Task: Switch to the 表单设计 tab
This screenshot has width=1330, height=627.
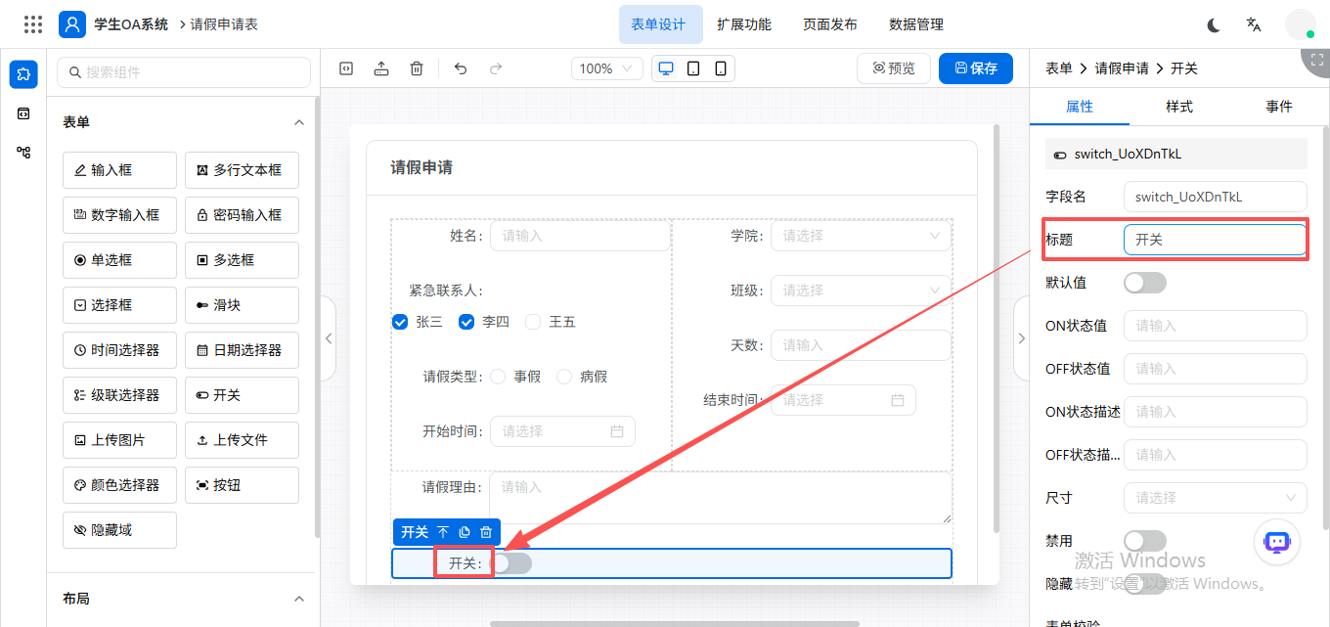Action: point(659,24)
